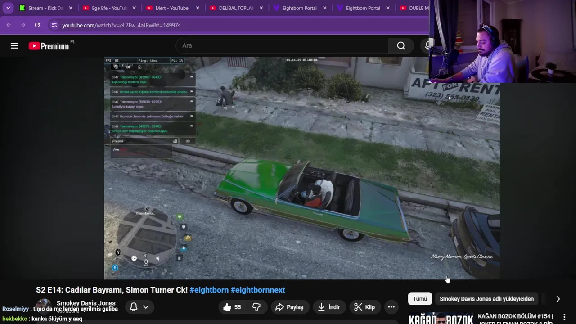
Task: Switch to DELİBAL TOPLAN tab
Action: click(x=236, y=8)
